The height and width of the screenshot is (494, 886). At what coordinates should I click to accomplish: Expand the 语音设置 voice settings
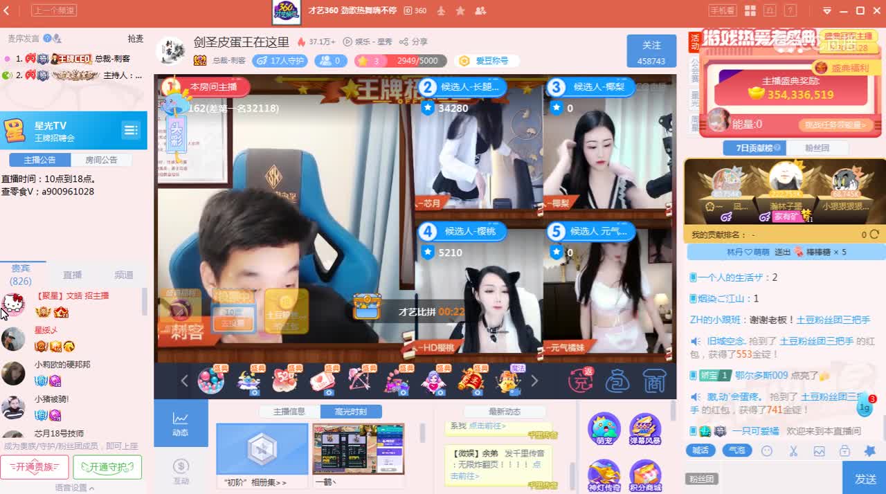(x=75, y=487)
